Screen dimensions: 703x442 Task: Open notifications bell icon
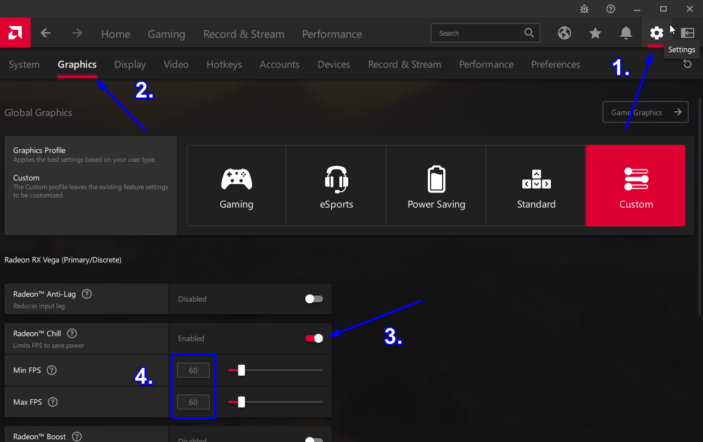click(x=626, y=33)
